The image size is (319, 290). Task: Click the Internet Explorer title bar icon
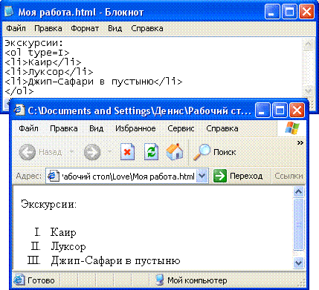coord(19,110)
